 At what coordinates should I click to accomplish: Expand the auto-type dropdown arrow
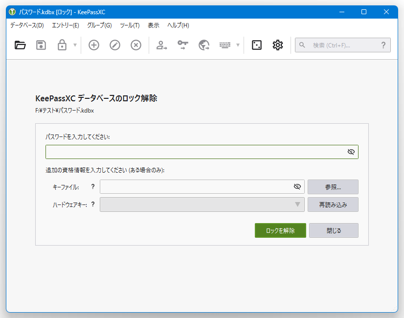point(238,45)
